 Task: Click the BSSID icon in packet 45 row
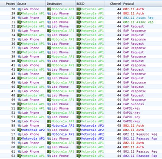pyautogui.click(x=79, y=83)
